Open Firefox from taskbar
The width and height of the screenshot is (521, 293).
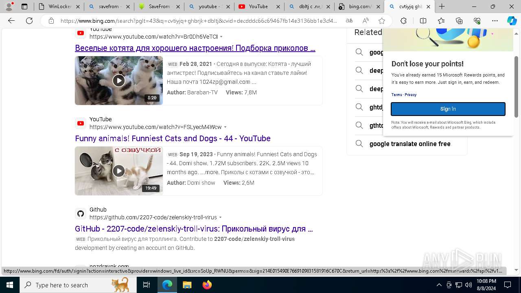[x=207, y=285]
